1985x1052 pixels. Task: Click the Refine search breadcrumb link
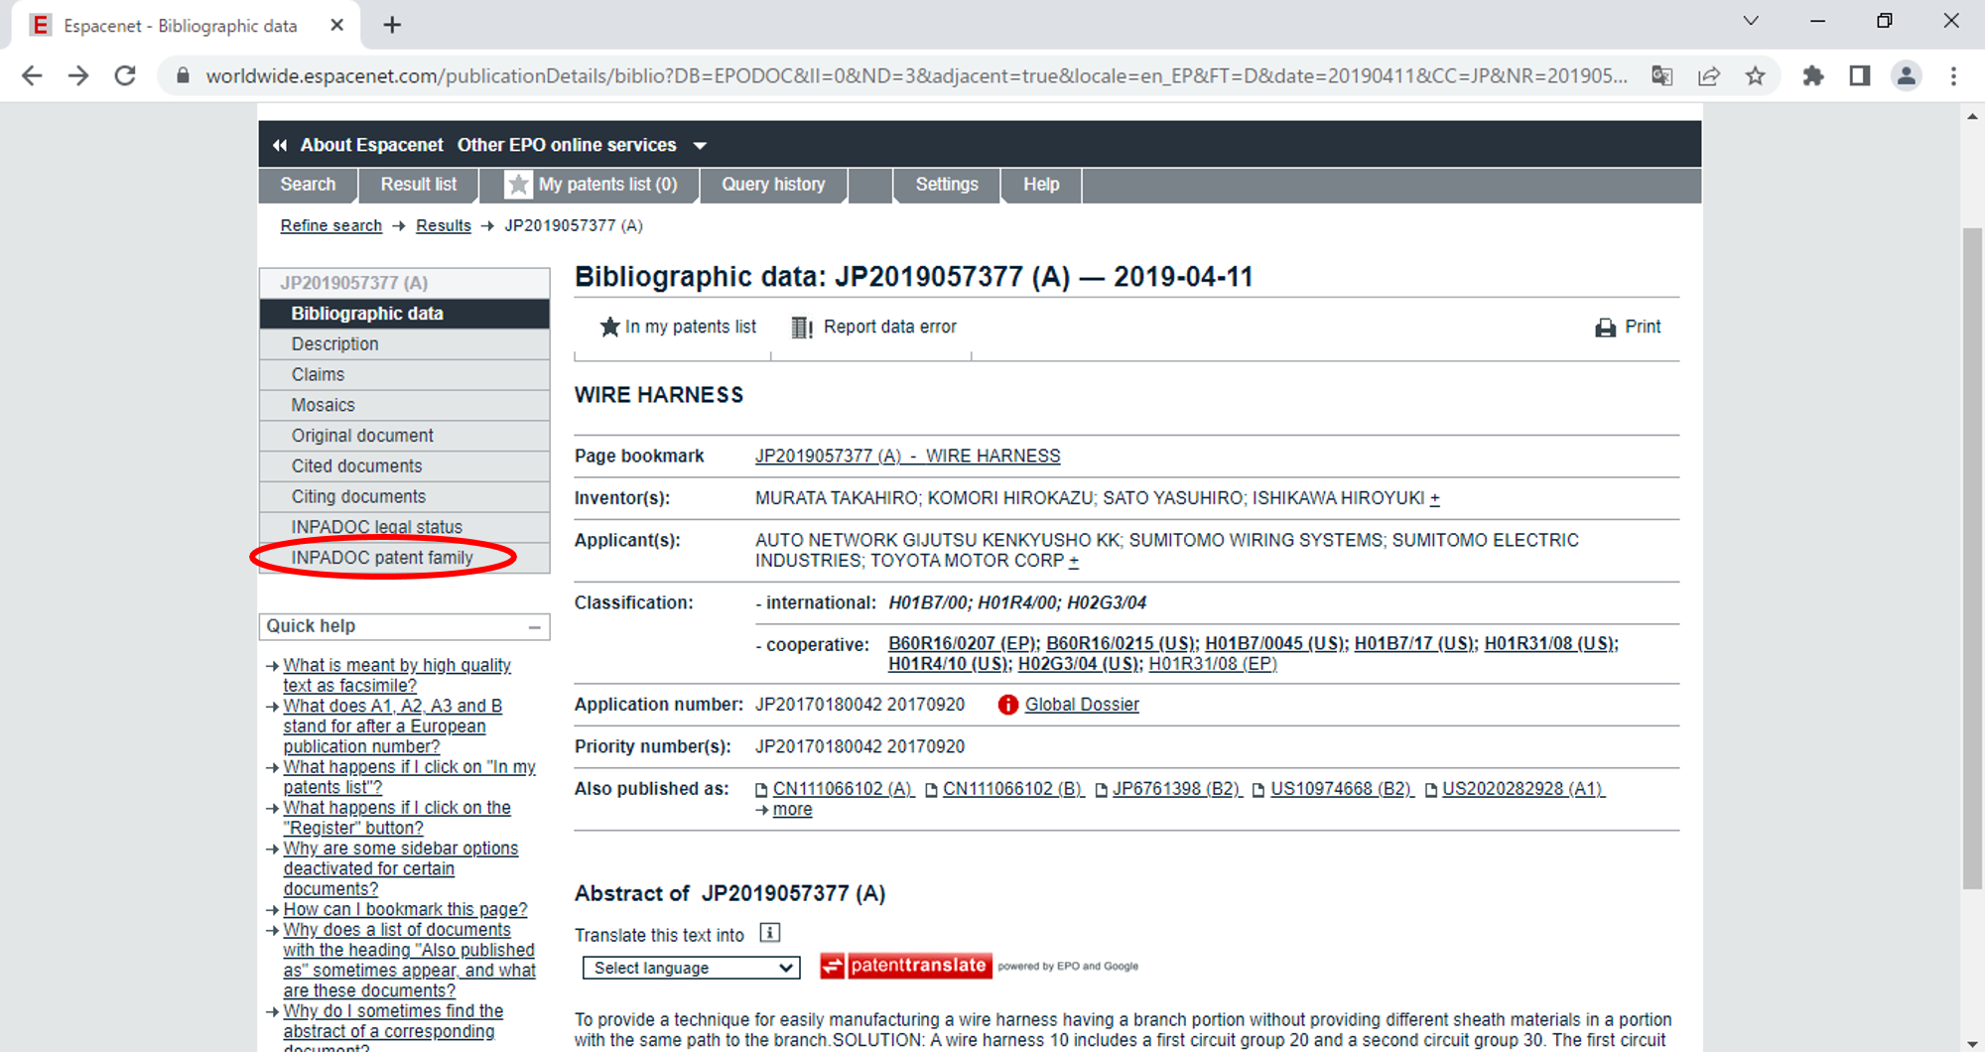(x=331, y=225)
